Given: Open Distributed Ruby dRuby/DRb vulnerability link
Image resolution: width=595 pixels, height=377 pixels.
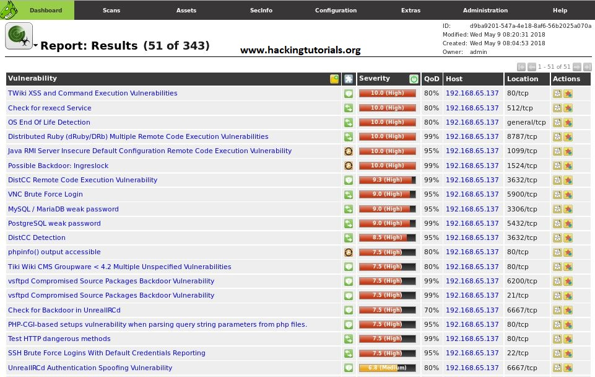Looking at the screenshot, I should click(x=138, y=136).
